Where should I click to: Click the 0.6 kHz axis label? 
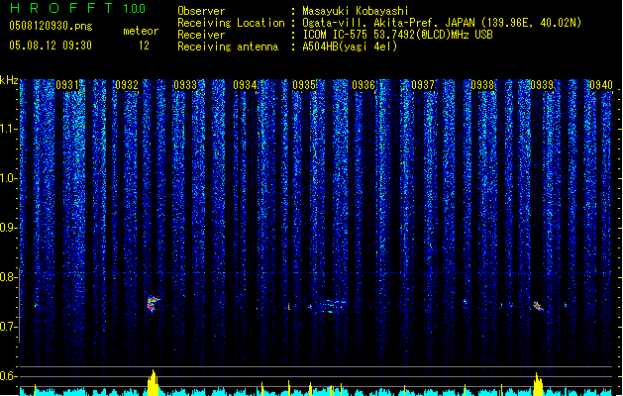pyautogui.click(x=8, y=376)
